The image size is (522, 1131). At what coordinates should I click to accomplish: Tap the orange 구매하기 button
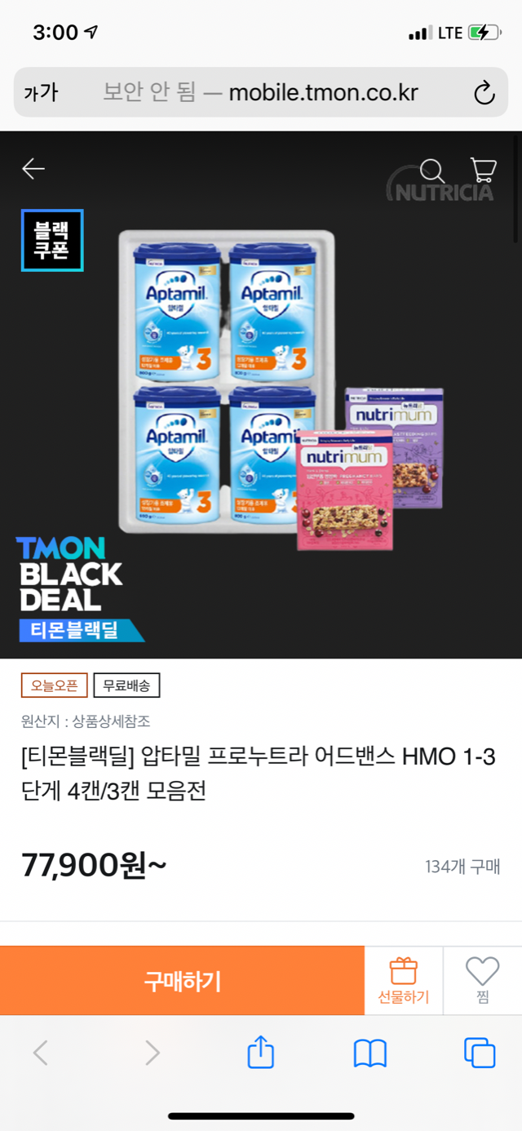point(182,981)
